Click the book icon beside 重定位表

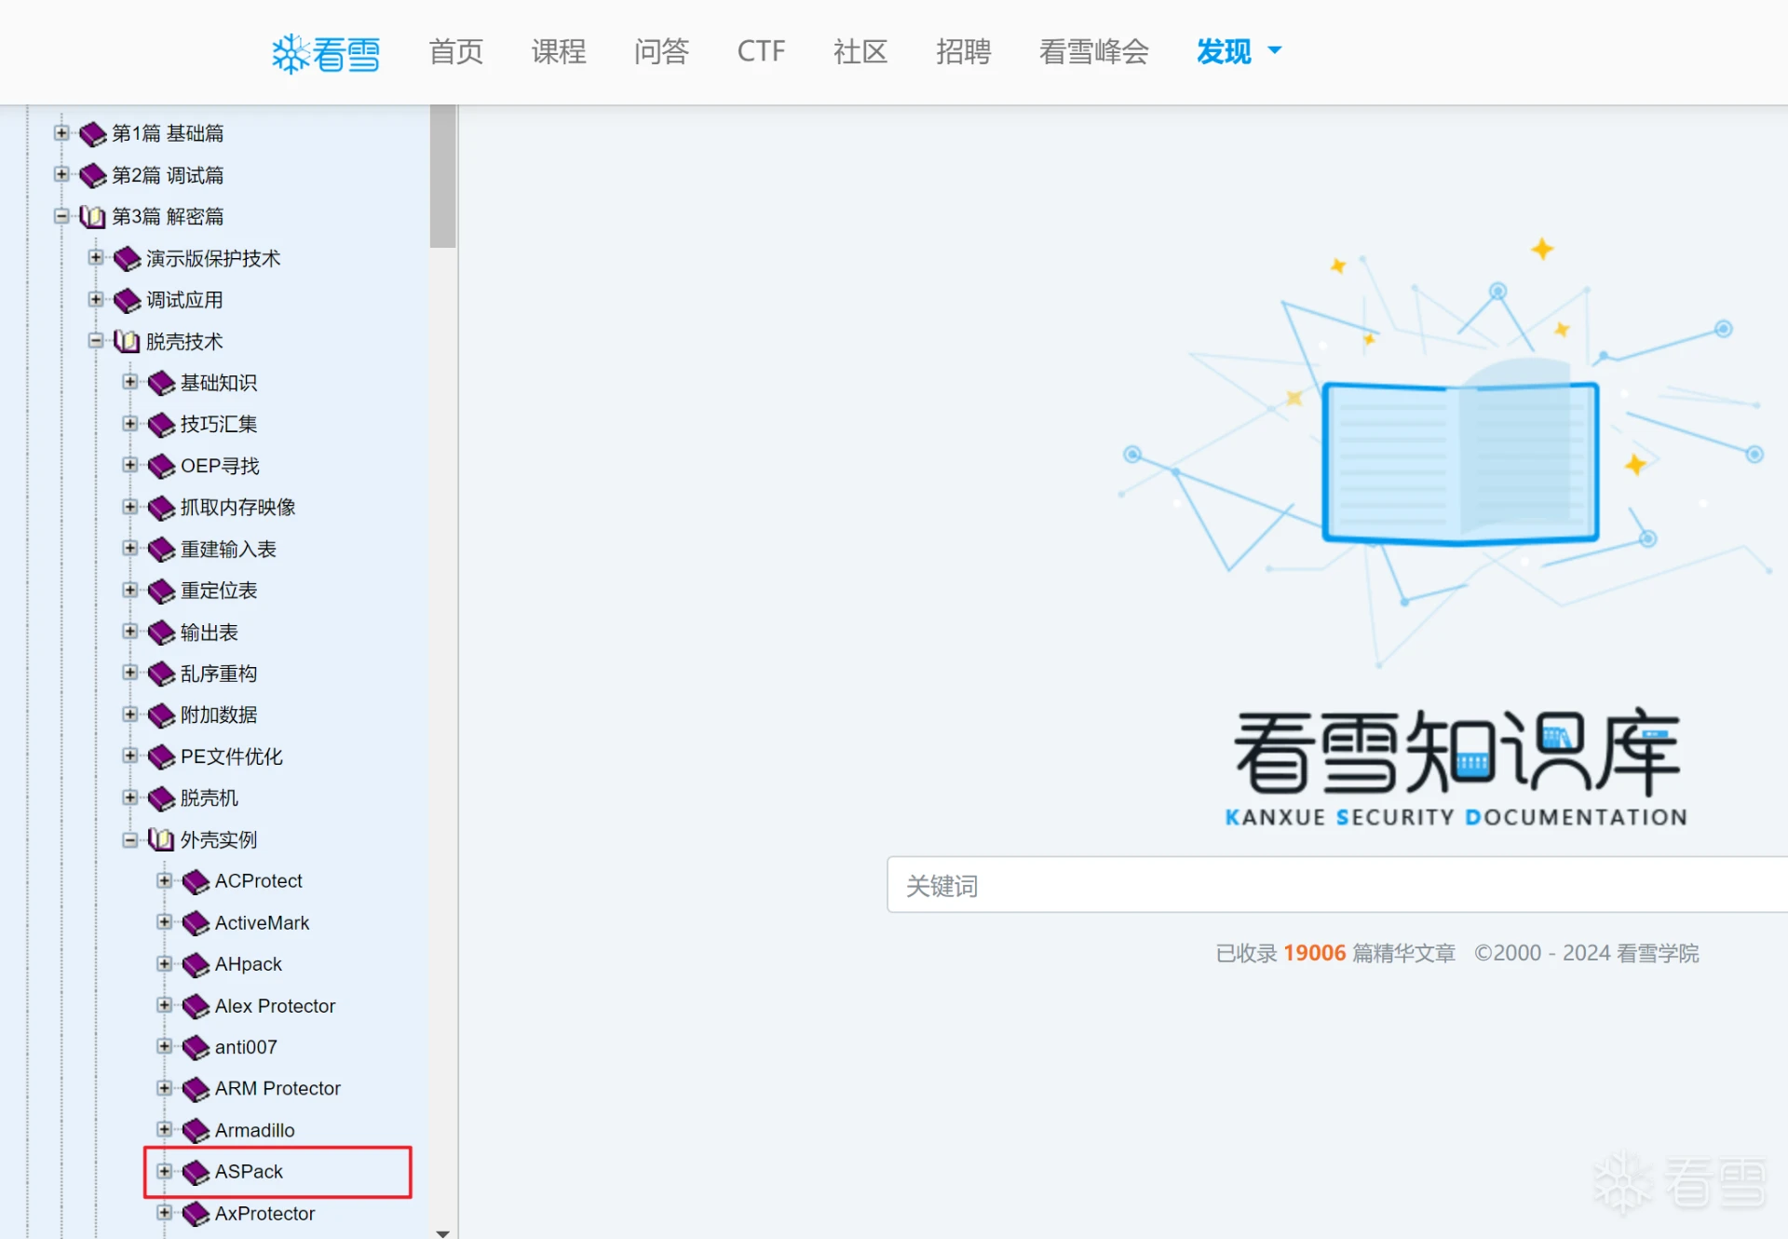pos(162,591)
